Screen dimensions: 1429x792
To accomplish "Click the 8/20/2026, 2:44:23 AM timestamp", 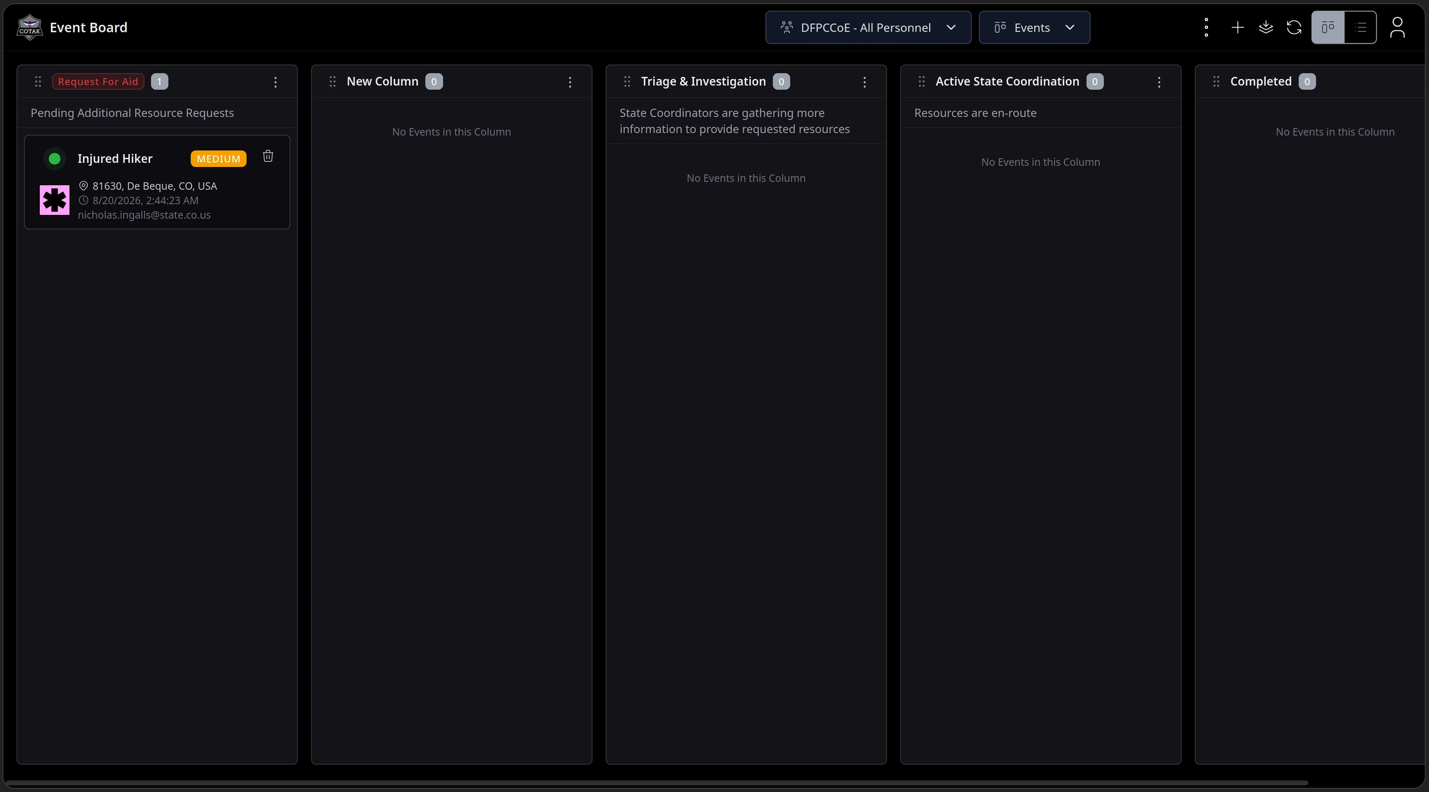I will 145,200.
